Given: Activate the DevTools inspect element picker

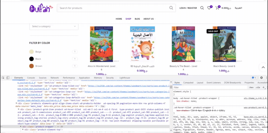Looking at the screenshot, I should (x=3, y=77).
